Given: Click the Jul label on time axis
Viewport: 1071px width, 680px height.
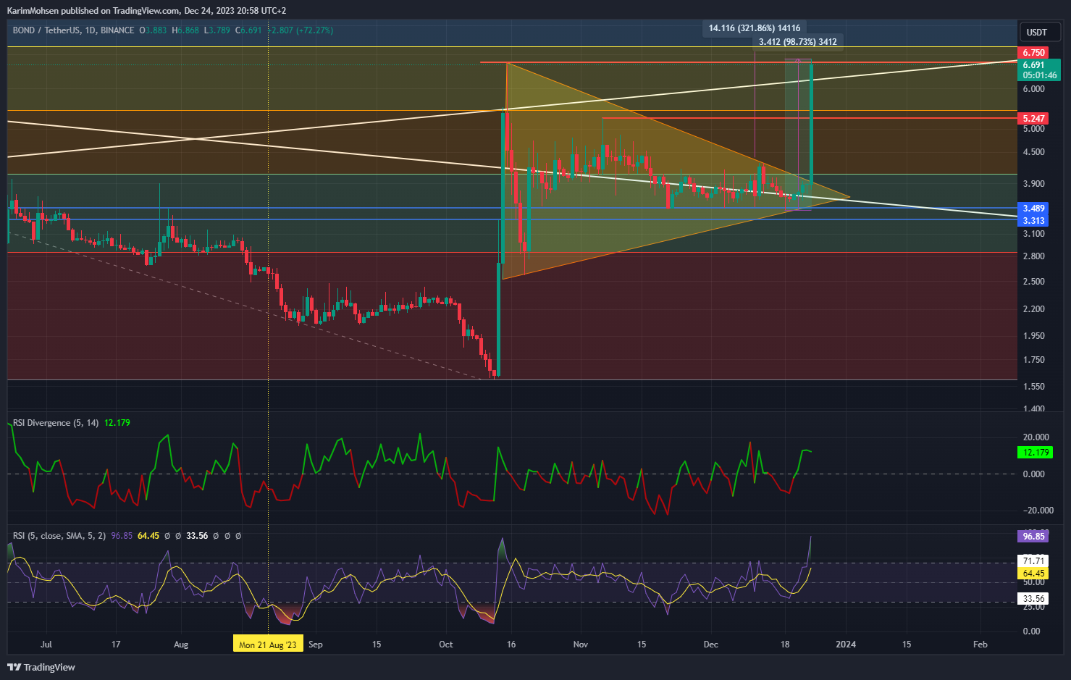Looking at the screenshot, I should tap(46, 645).
